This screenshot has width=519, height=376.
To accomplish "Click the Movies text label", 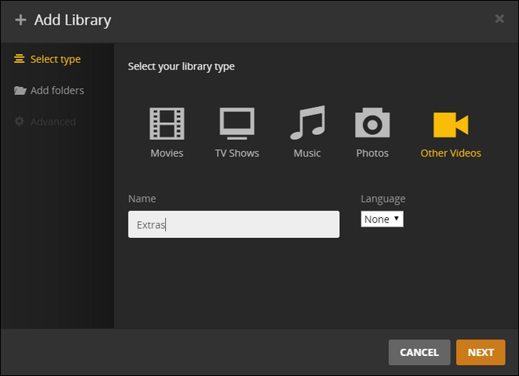I will click(x=167, y=153).
